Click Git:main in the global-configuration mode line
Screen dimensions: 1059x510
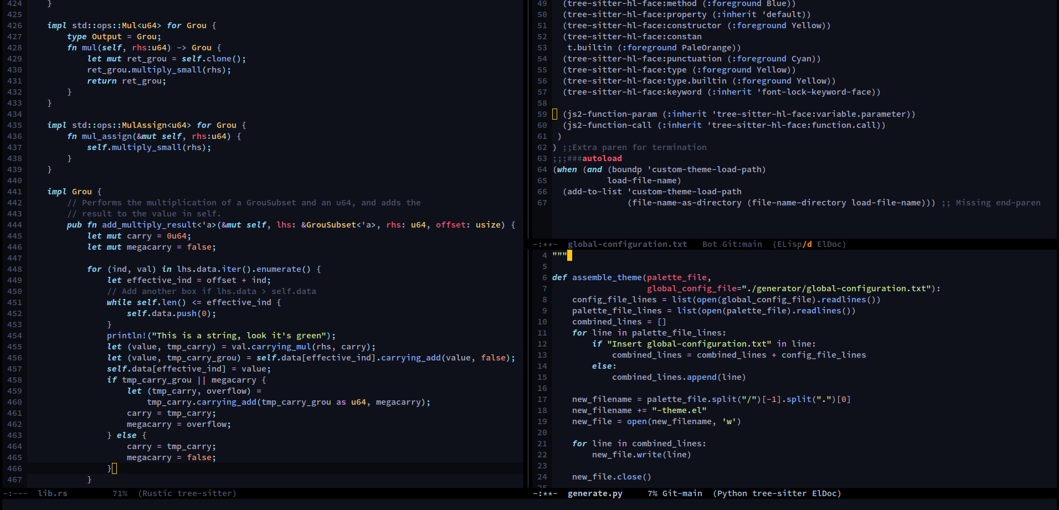pos(742,244)
